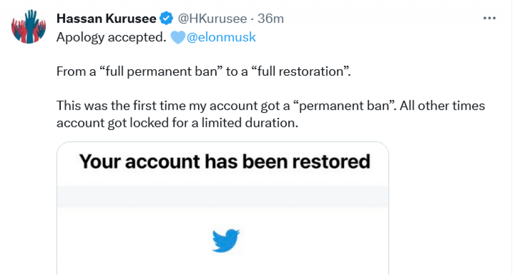Screen dimensions: 515x275
Task: Click the blue heart emoji
Action: (x=178, y=38)
